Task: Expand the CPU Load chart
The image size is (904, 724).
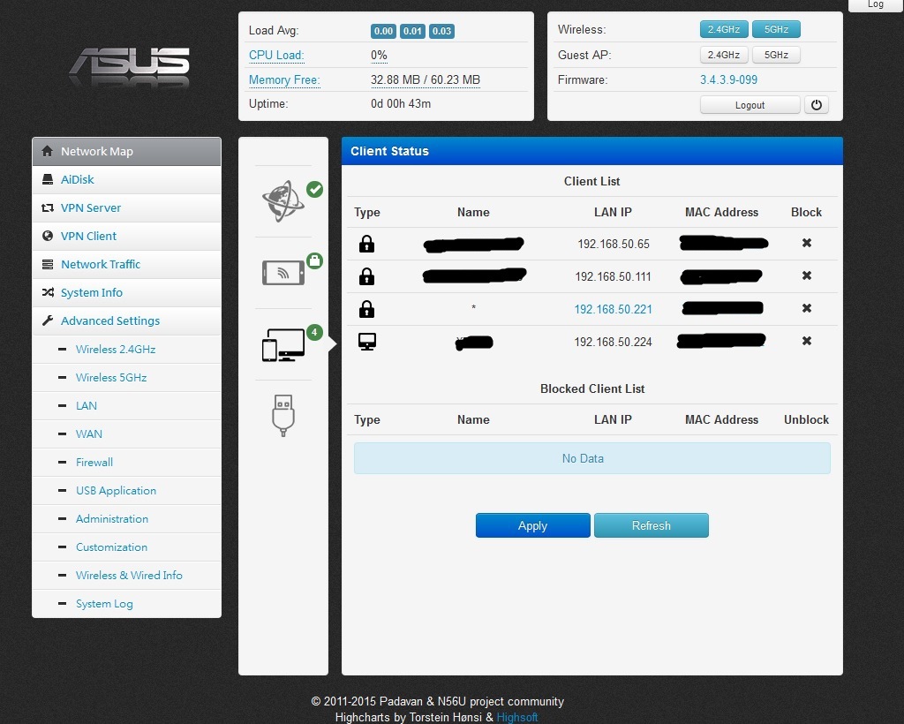Action: point(276,56)
